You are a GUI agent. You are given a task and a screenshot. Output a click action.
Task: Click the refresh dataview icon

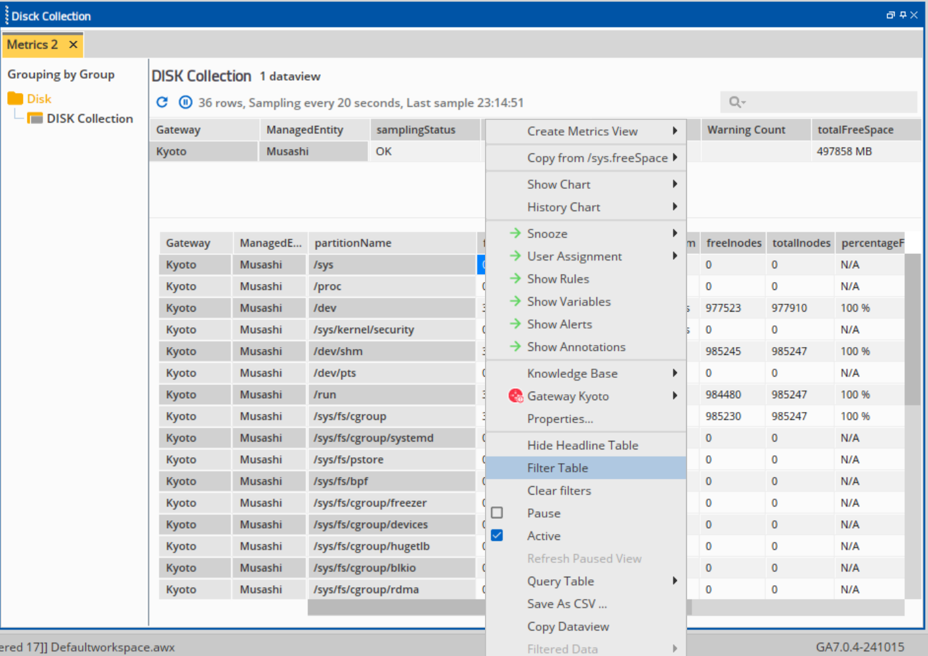click(162, 102)
